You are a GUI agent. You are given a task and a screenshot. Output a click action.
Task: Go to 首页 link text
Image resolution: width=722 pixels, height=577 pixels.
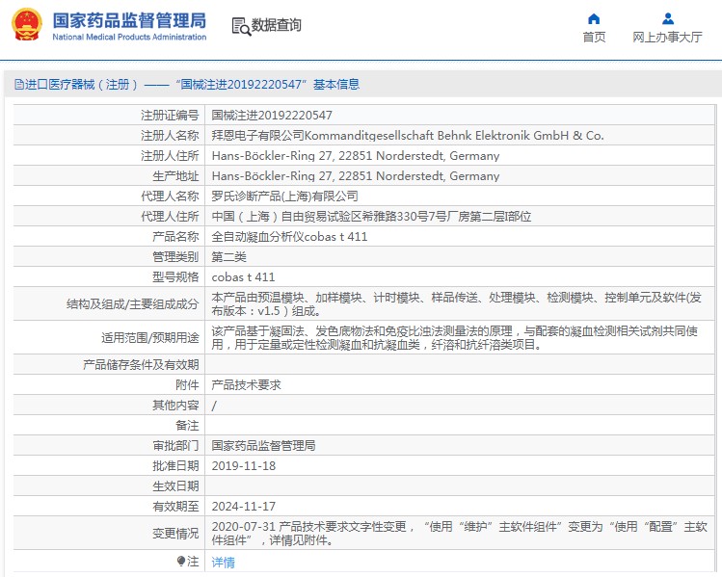(x=594, y=38)
